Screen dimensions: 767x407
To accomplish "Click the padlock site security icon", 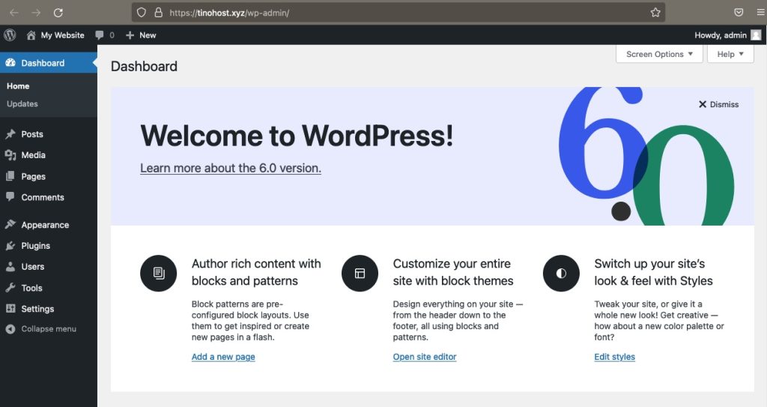I will coord(159,13).
